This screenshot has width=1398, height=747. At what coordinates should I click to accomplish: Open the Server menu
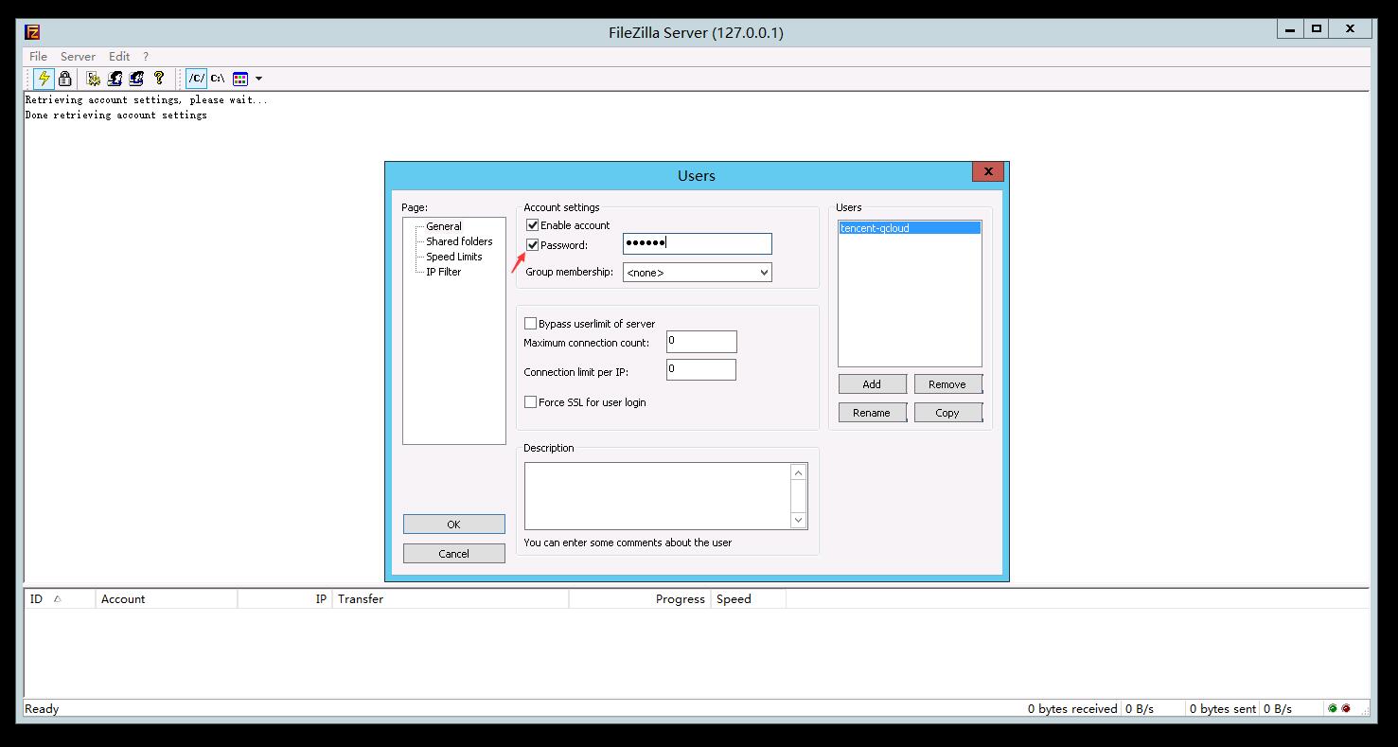click(x=78, y=57)
